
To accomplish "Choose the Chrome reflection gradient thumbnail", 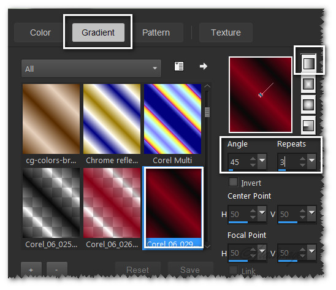I will pos(112,119).
